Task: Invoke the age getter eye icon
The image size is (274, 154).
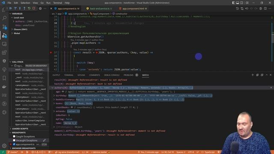Action: (63, 92)
